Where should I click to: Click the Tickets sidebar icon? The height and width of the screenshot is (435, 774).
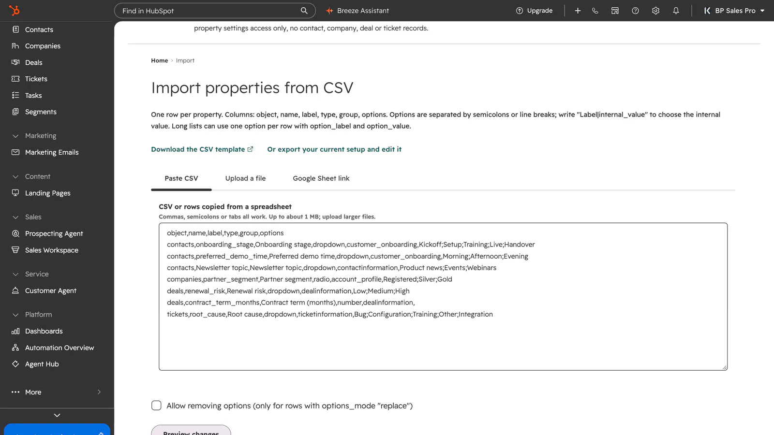pos(15,79)
